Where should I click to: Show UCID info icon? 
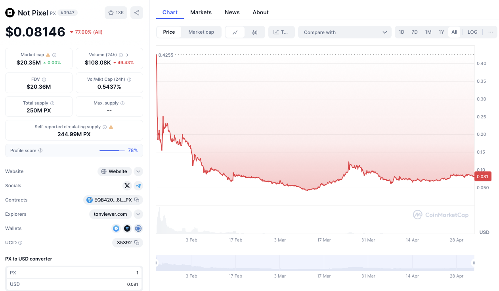pyautogui.click(x=20, y=243)
